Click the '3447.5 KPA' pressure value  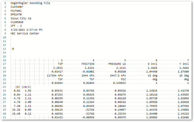118,75
